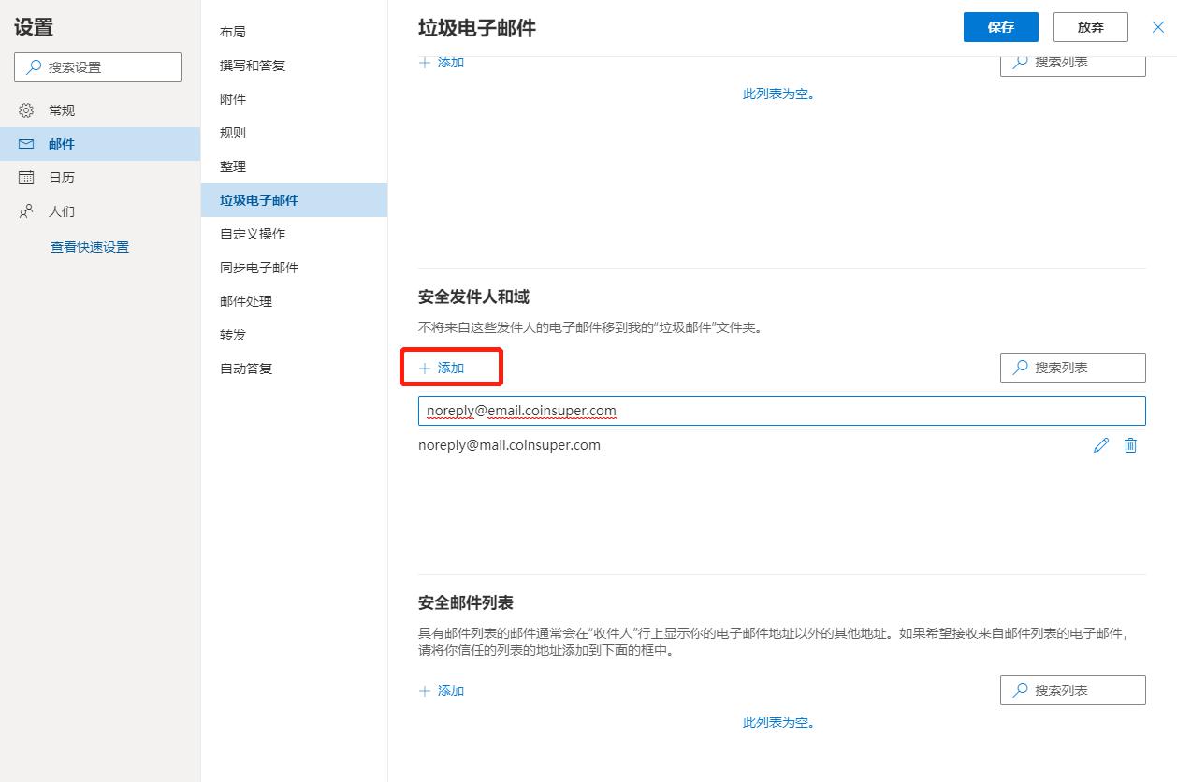This screenshot has width=1177, height=782.
Task: Click the calendar icon beside 日历
Action: coord(26,178)
